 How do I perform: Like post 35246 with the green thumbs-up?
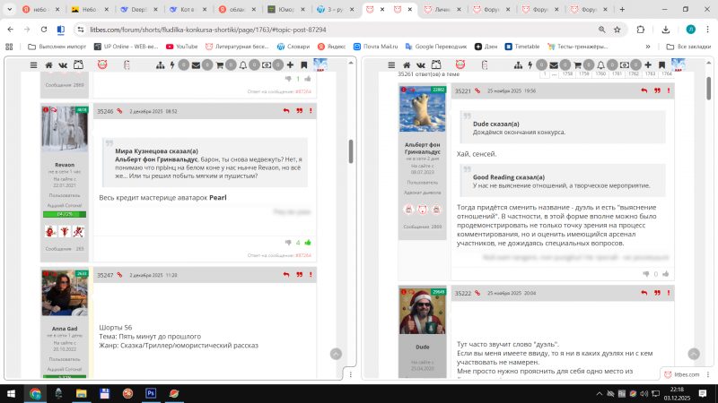click(x=308, y=242)
